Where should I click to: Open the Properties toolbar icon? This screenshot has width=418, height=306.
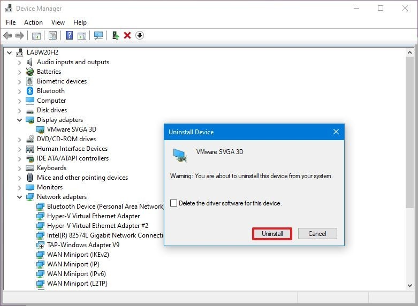(x=52, y=35)
